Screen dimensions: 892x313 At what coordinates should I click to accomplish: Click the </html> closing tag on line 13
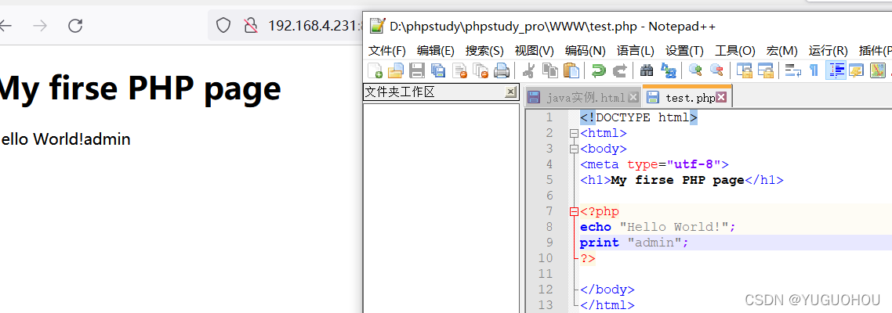607,305
